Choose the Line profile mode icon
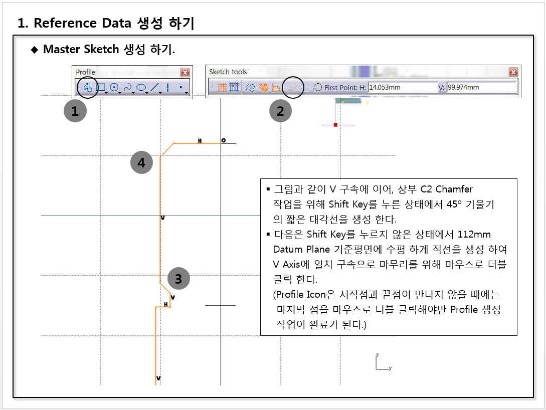This screenshot has height=410, width=546. [x=293, y=87]
